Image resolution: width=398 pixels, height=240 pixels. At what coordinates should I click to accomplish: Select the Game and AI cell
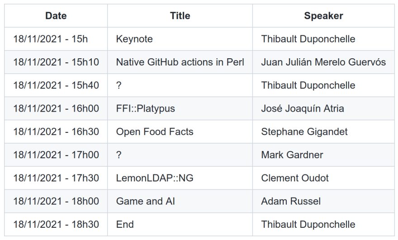180,201
